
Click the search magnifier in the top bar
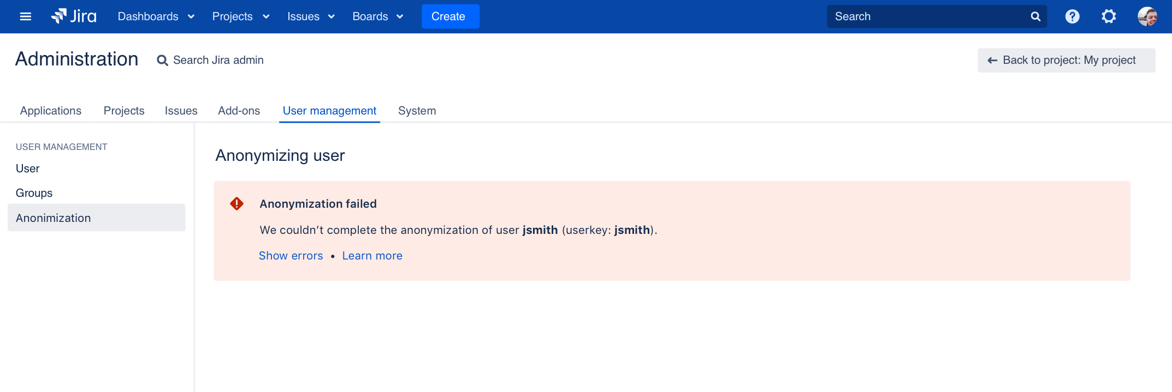coord(1035,16)
